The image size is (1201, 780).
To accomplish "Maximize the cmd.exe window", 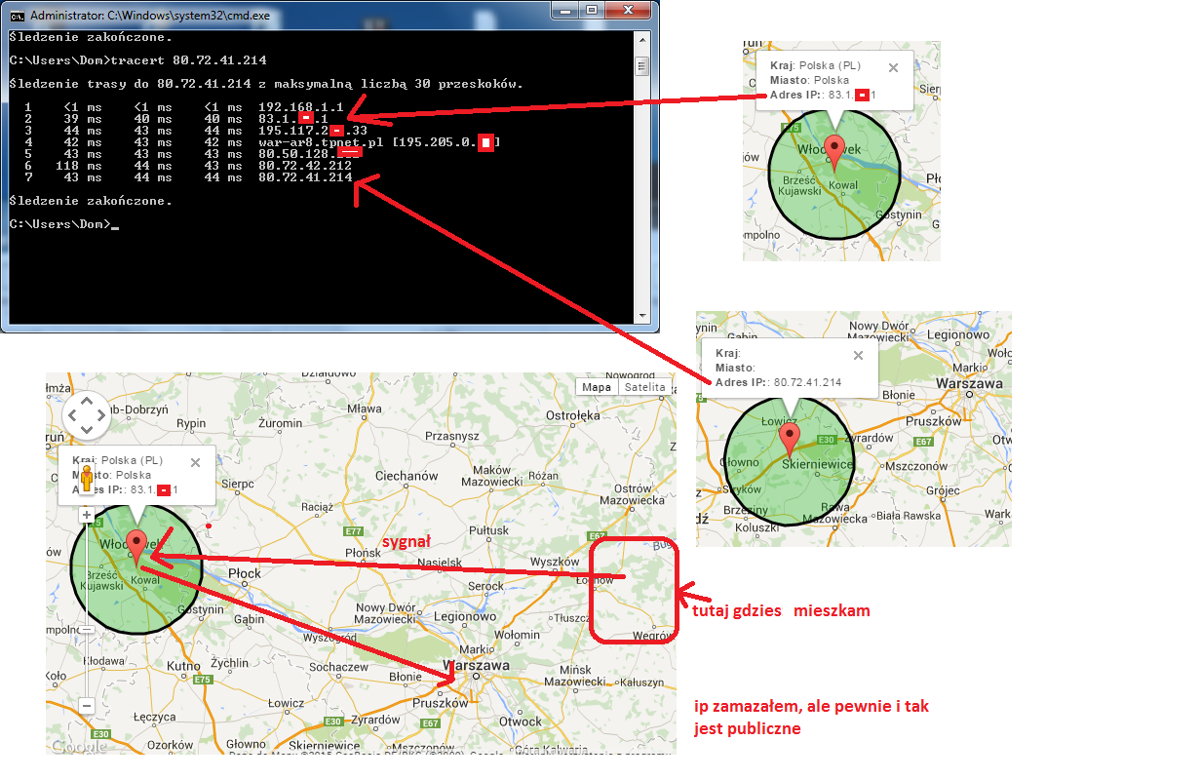I will click(592, 9).
